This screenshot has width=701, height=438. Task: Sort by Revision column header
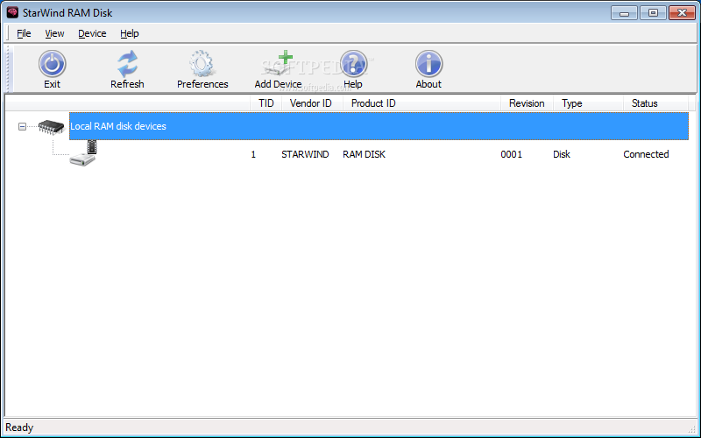528,103
